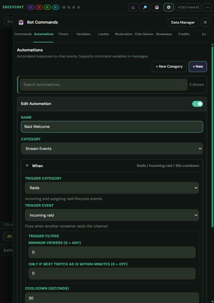The height and width of the screenshot is (303, 214).
Task: Switch to the Variables tab
Action: (x=83, y=34)
